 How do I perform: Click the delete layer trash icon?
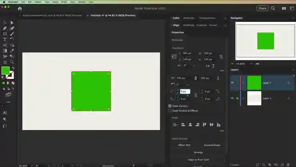[288, 165]
